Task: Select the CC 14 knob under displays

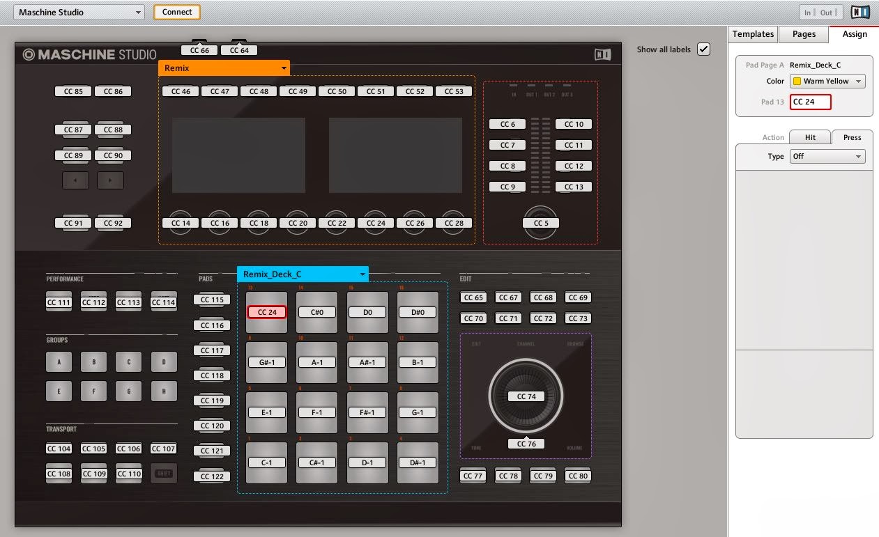Action: (181, 223)
